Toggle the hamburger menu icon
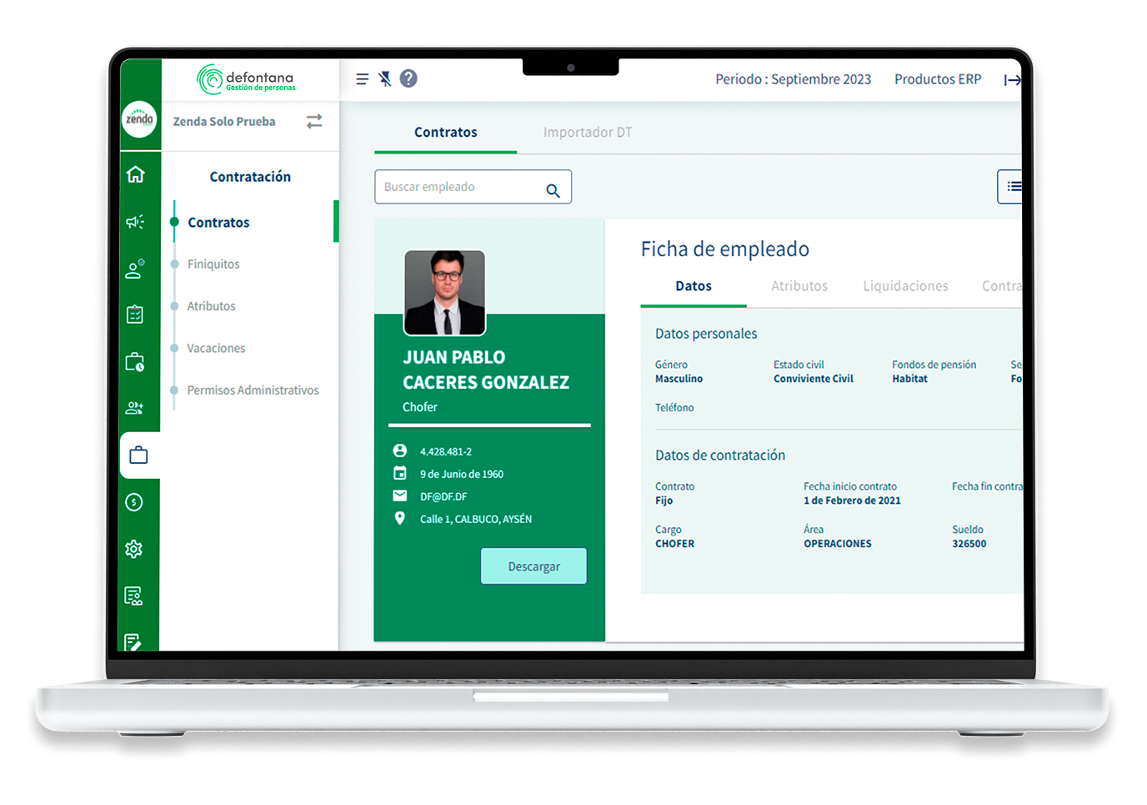Viewport: 1147px width, 805px height. (x=362, y=79)
